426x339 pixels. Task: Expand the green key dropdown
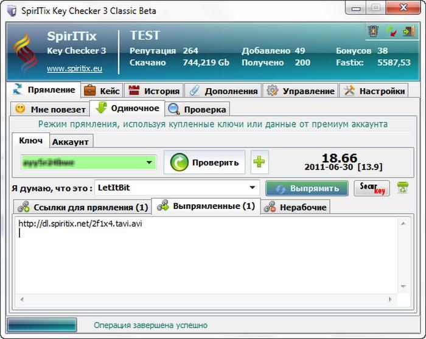click(149, 162)
